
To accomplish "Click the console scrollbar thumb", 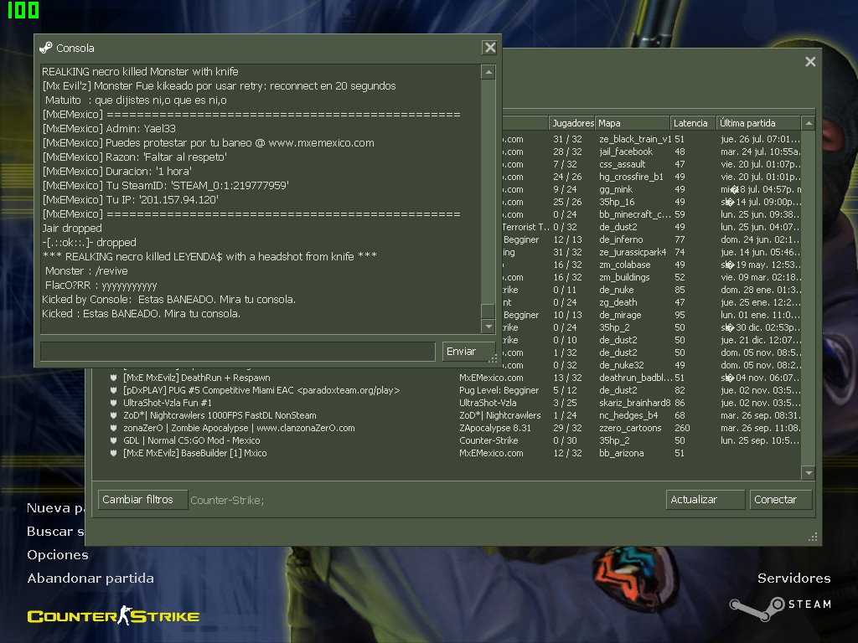I will click(x=488, y=311).
